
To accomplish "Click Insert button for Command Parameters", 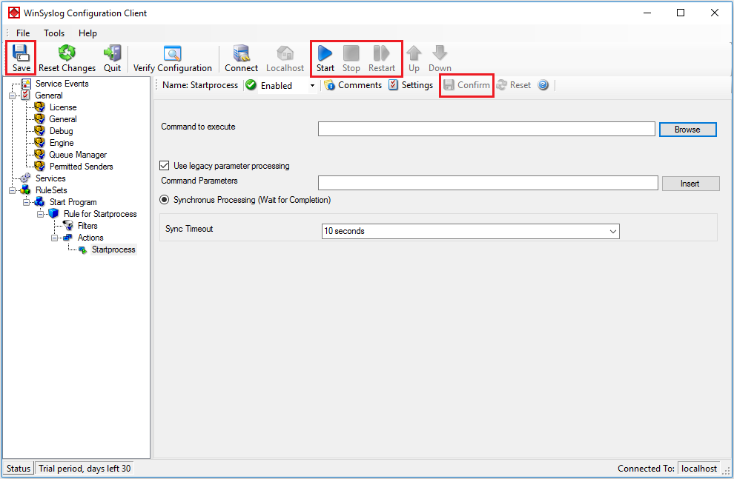I will click(690, 184).
